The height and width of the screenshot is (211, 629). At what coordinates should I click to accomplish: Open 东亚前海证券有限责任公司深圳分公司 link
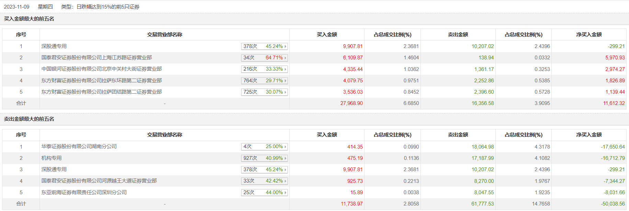[x=84, y=192]
